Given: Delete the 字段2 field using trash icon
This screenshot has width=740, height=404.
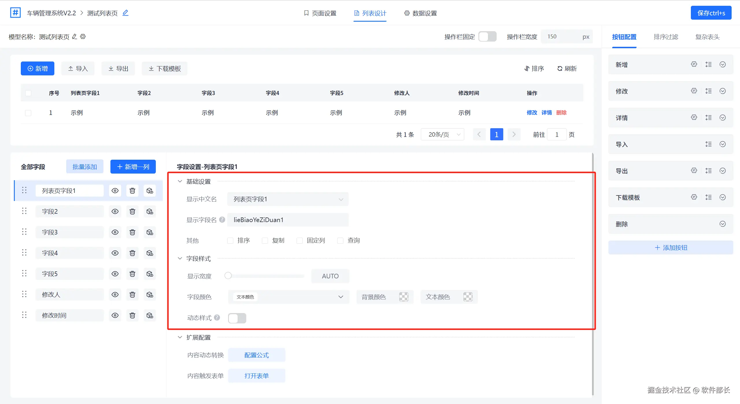Looking at the screenshot, I should coord(132,211).
